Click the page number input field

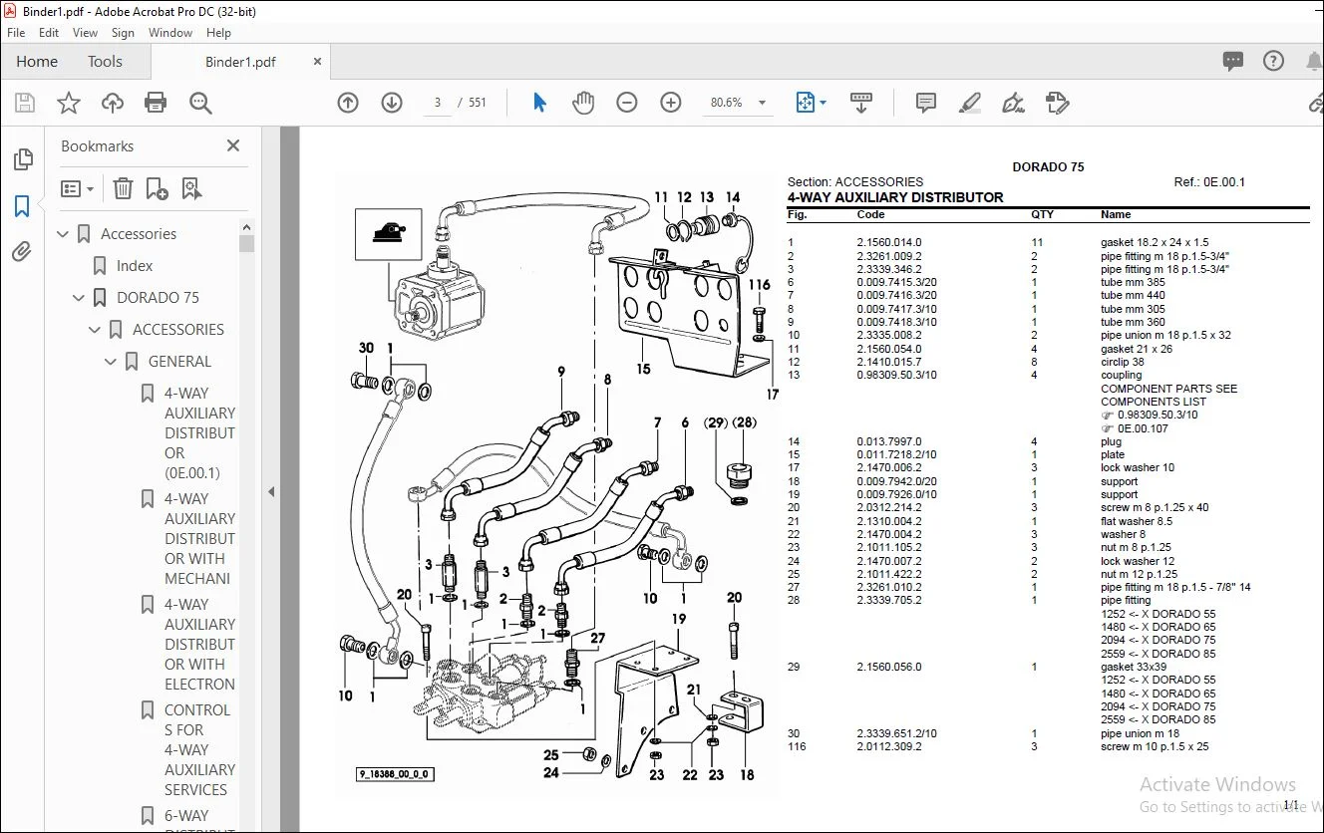438,103
